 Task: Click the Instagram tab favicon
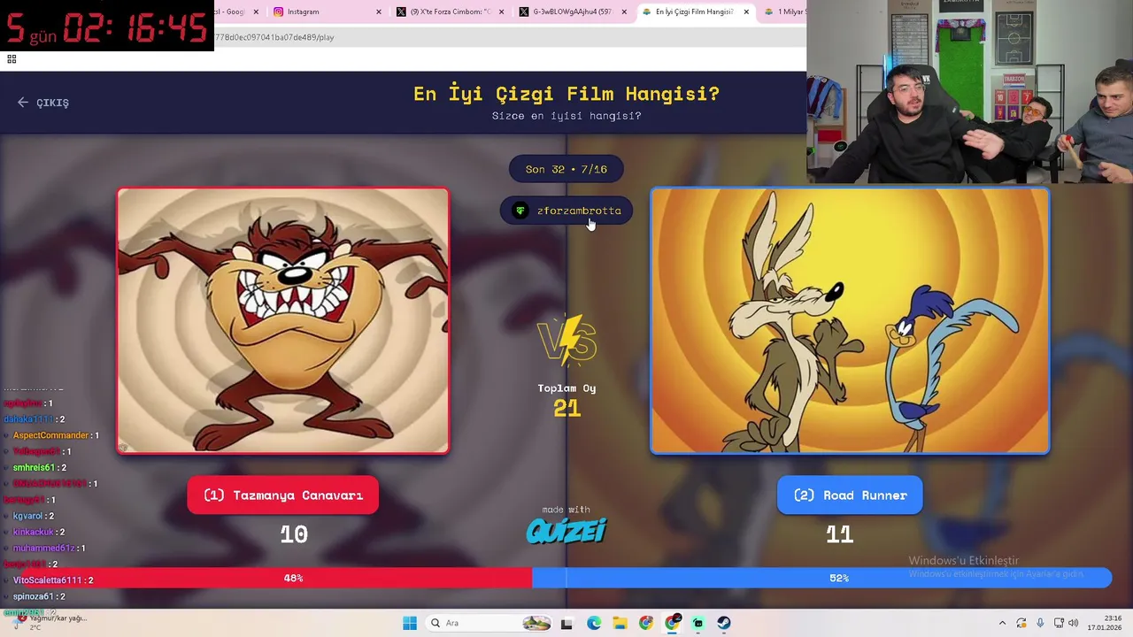[279, 12]
